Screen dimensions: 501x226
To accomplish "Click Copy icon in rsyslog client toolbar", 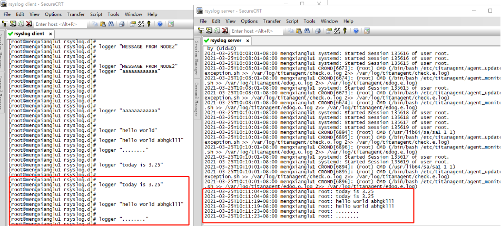I will point(95,24).
